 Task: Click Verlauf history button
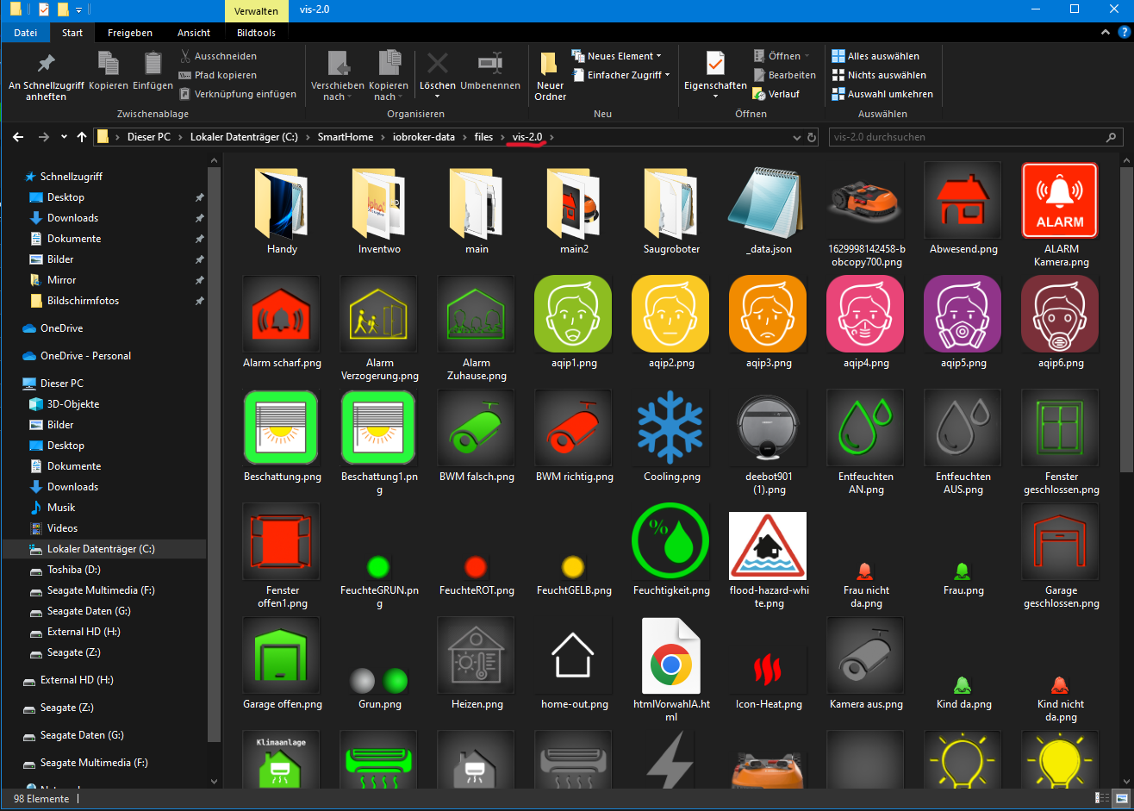click(x=776, y=94)
